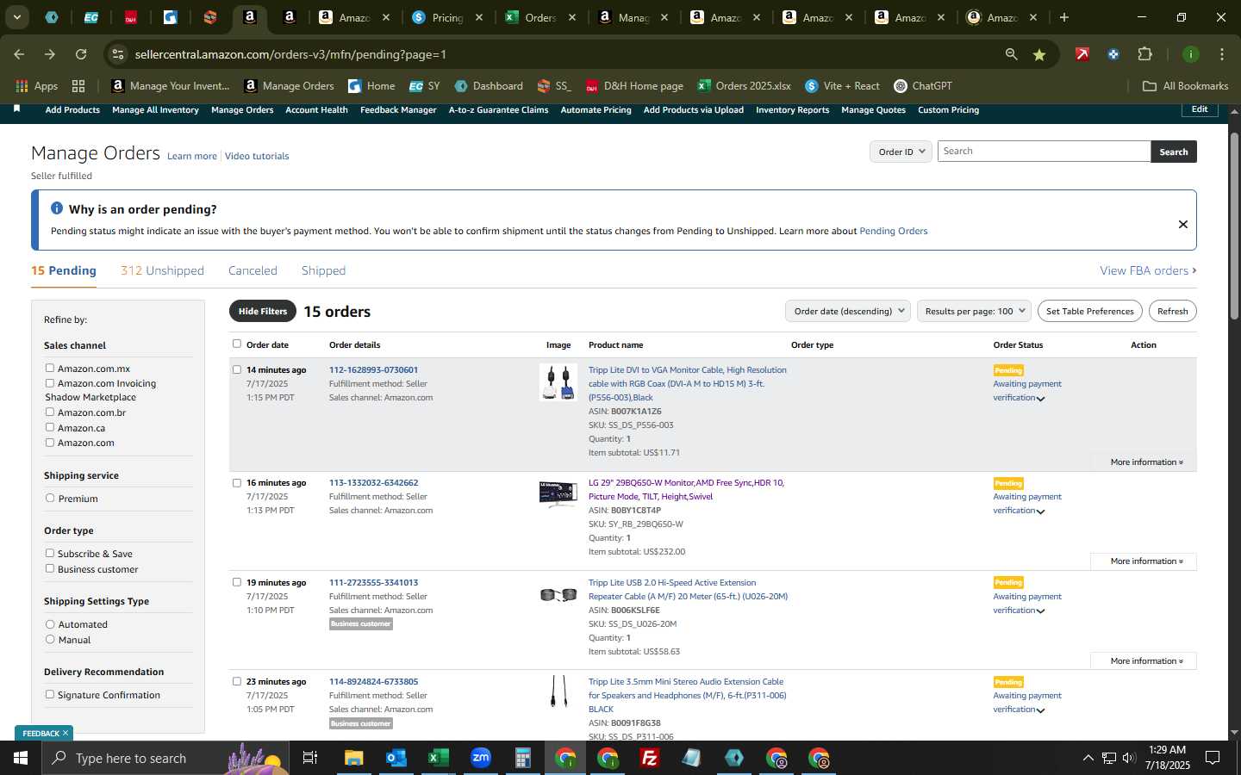The height and width of the screenshot is (775, 1241).
Task: Check the Business customer order type
Action: (50, 568)
